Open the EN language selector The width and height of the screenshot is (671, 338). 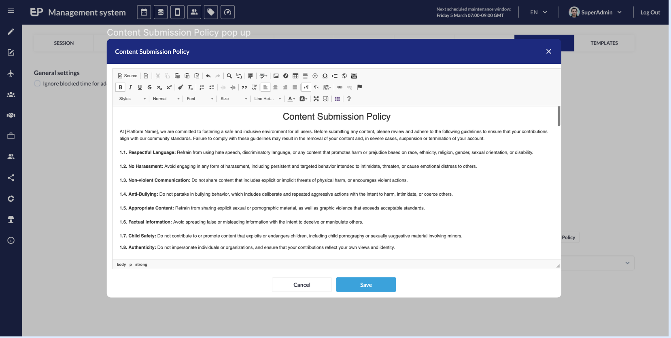click(x=539, y=12)
